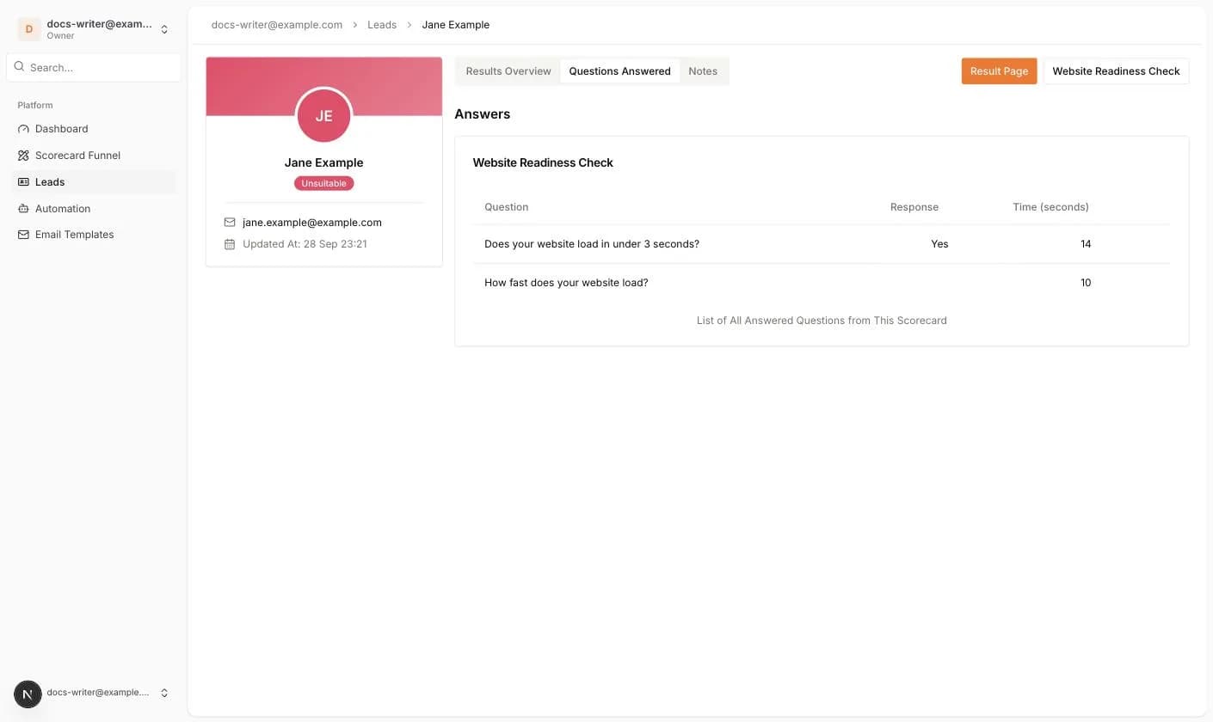This screenshot has height=722, width=1213.
Task: Focus the Search input field
Action: click(x=94, y=67)
